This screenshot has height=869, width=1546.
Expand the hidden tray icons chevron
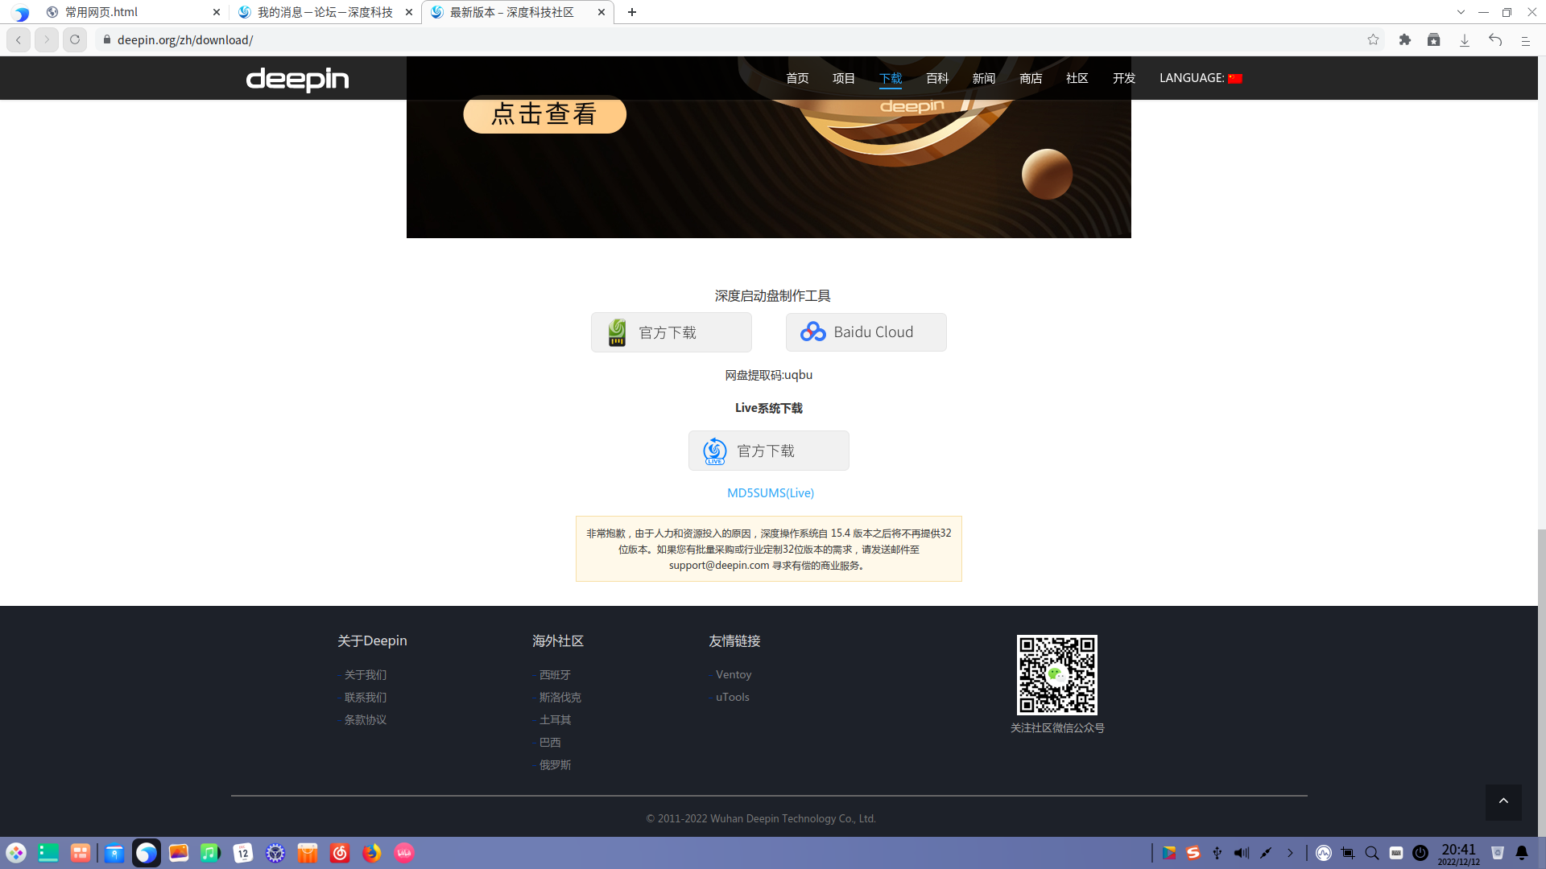[x=1290, y=853]
